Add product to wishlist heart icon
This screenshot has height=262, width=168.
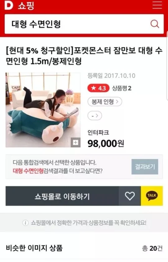(x=130, y=196)
